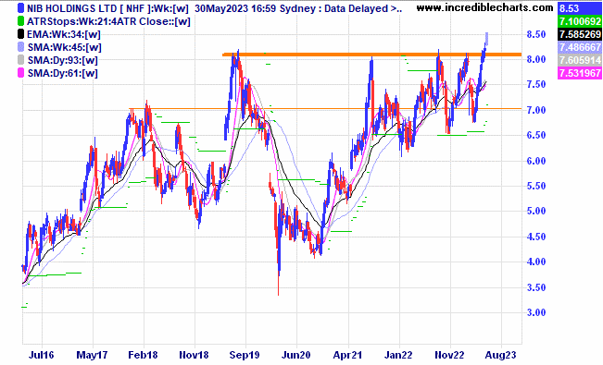Click the Feb18 date axis label
This screenshot has width=603, height=365.
point(143,355)
